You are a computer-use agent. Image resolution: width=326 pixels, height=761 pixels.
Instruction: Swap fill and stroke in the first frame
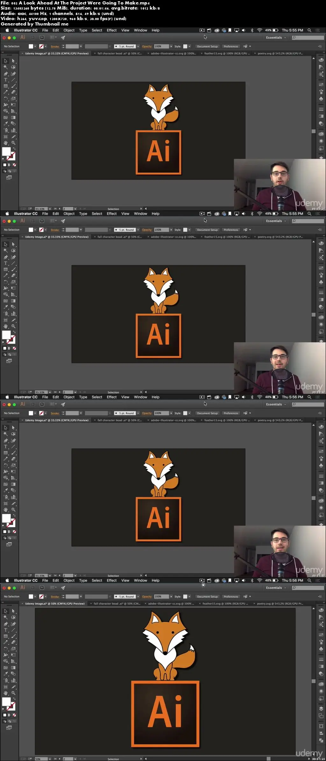[x=14, y=149]
